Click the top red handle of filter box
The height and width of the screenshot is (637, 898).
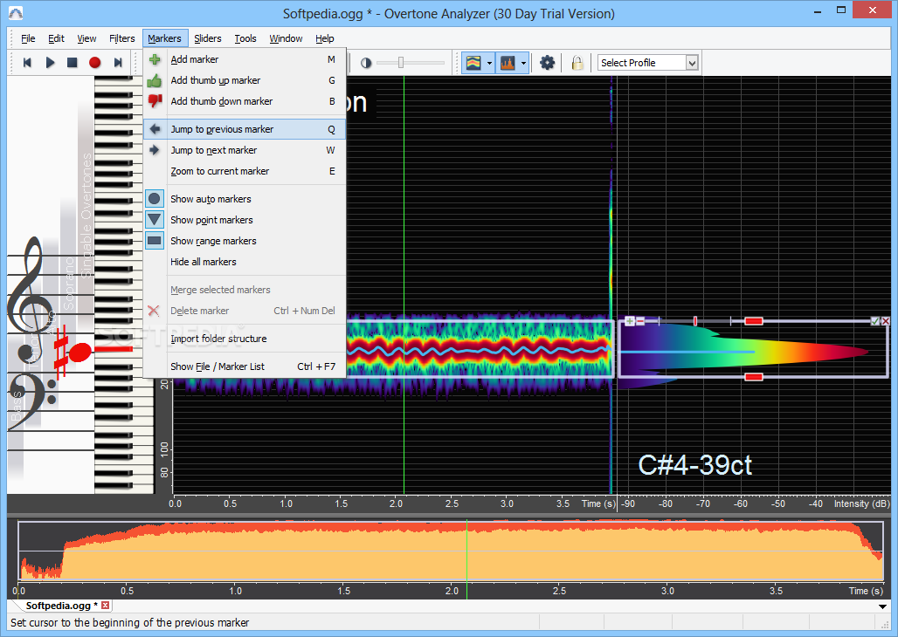754,321
